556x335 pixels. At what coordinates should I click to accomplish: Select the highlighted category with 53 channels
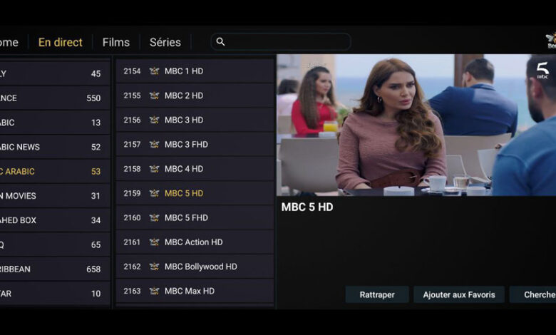pyautogui.click(x=53, y=172)
